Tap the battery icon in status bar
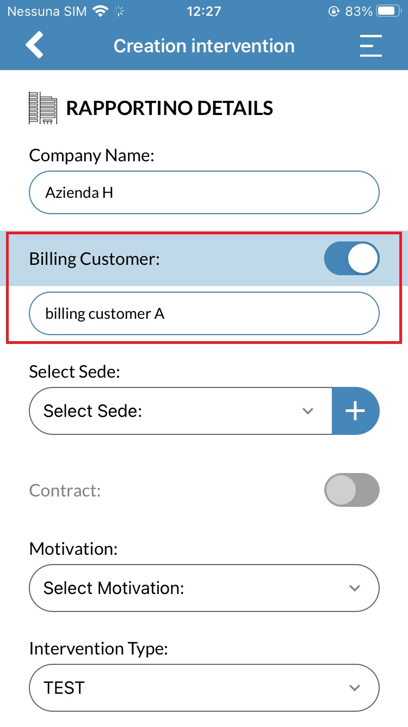This screenshot has height=727, width=408. coord(389,11)
